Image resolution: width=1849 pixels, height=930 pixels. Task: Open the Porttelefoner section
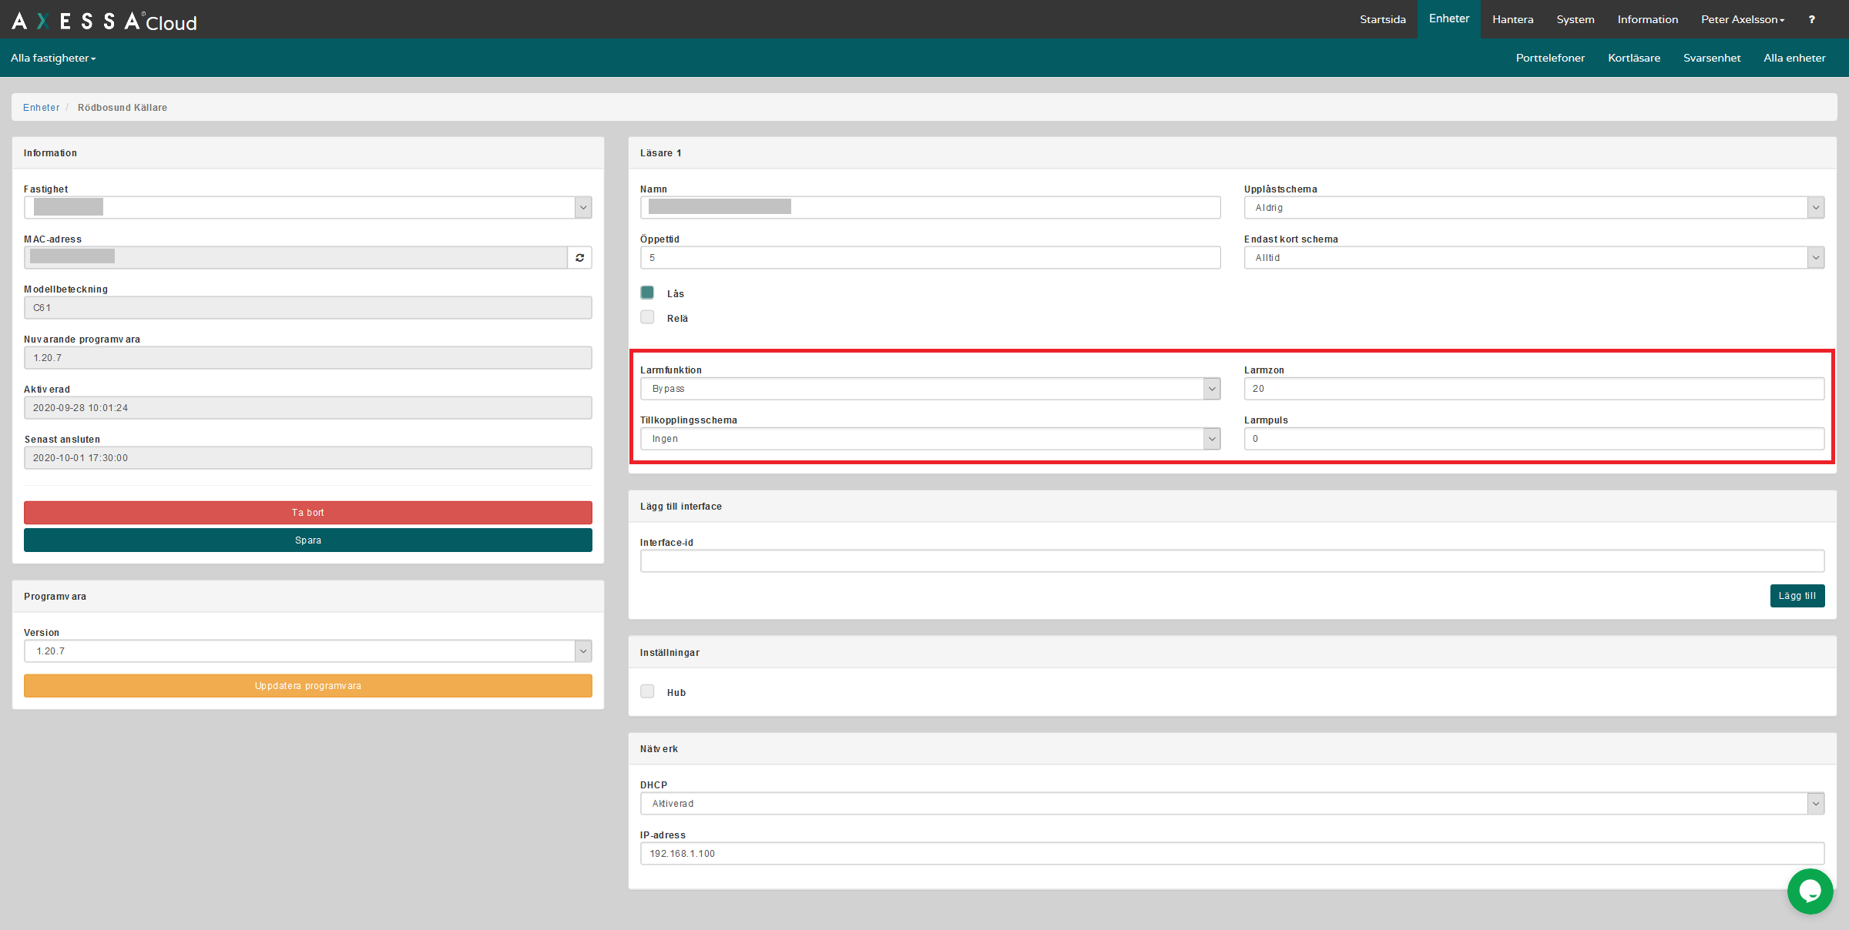1549,58
